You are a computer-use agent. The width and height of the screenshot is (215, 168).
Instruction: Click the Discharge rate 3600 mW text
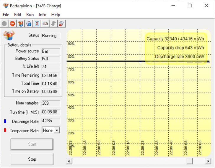pos(180,57)
